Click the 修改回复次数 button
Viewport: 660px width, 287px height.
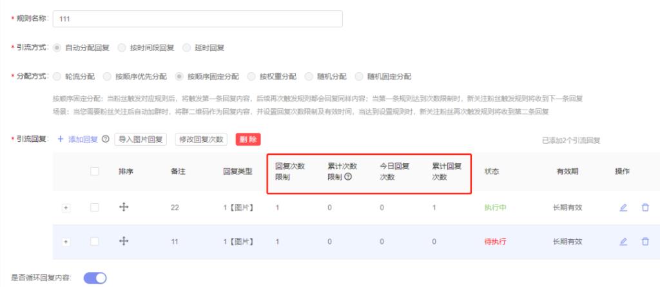[x=201, y=139]
